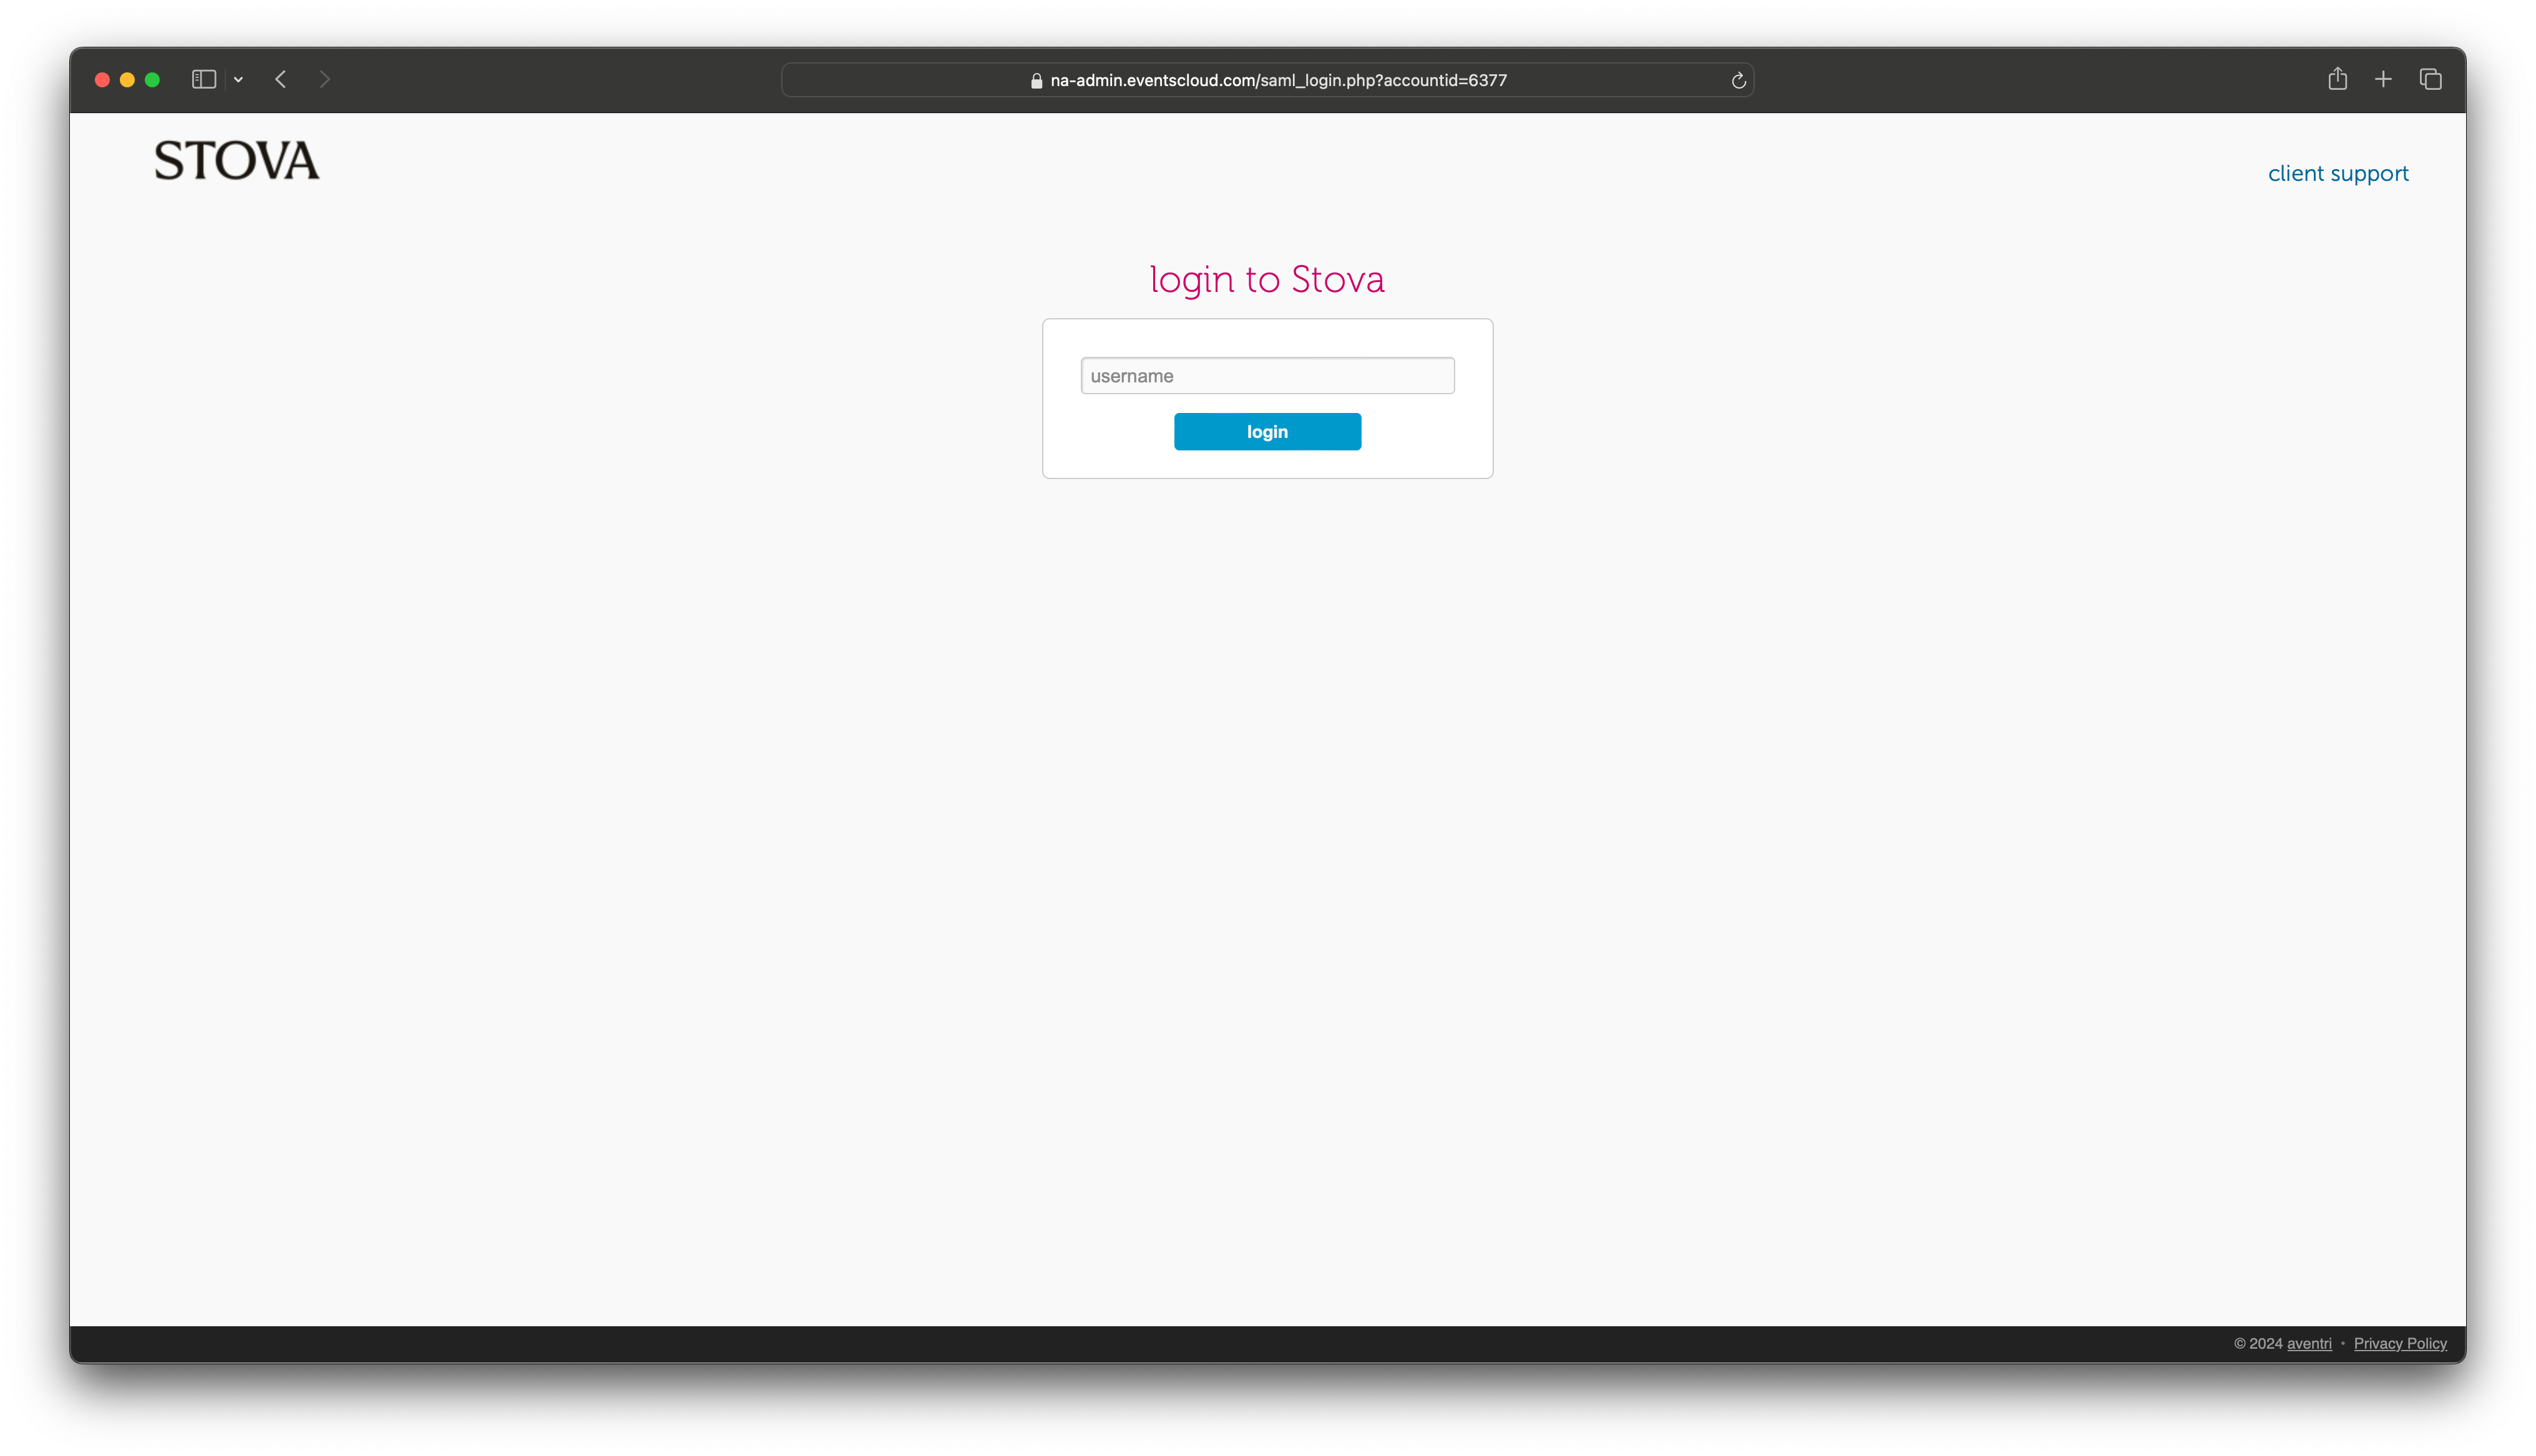Open the Privacy Policy footer link
Viewport: 2536px width, 1456px height.
click(2400, 1343)
